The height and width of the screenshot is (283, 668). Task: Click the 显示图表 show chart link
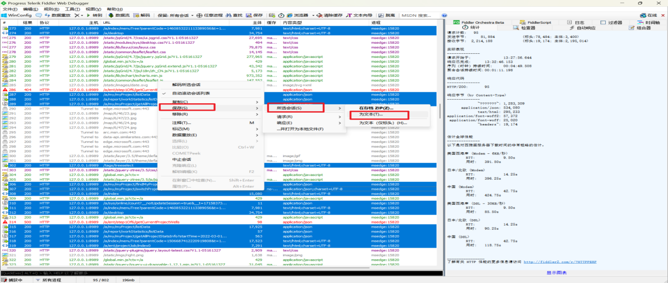(557, 272)
